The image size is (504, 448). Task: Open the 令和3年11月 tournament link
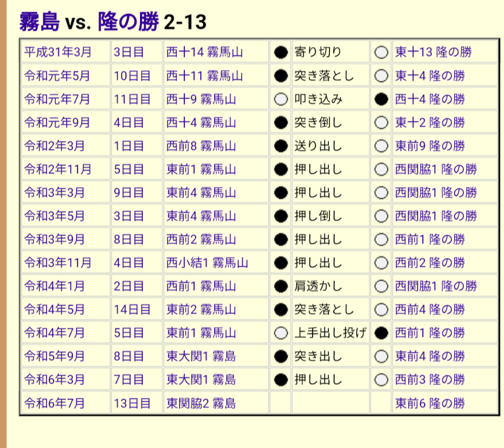pos(58,263)
